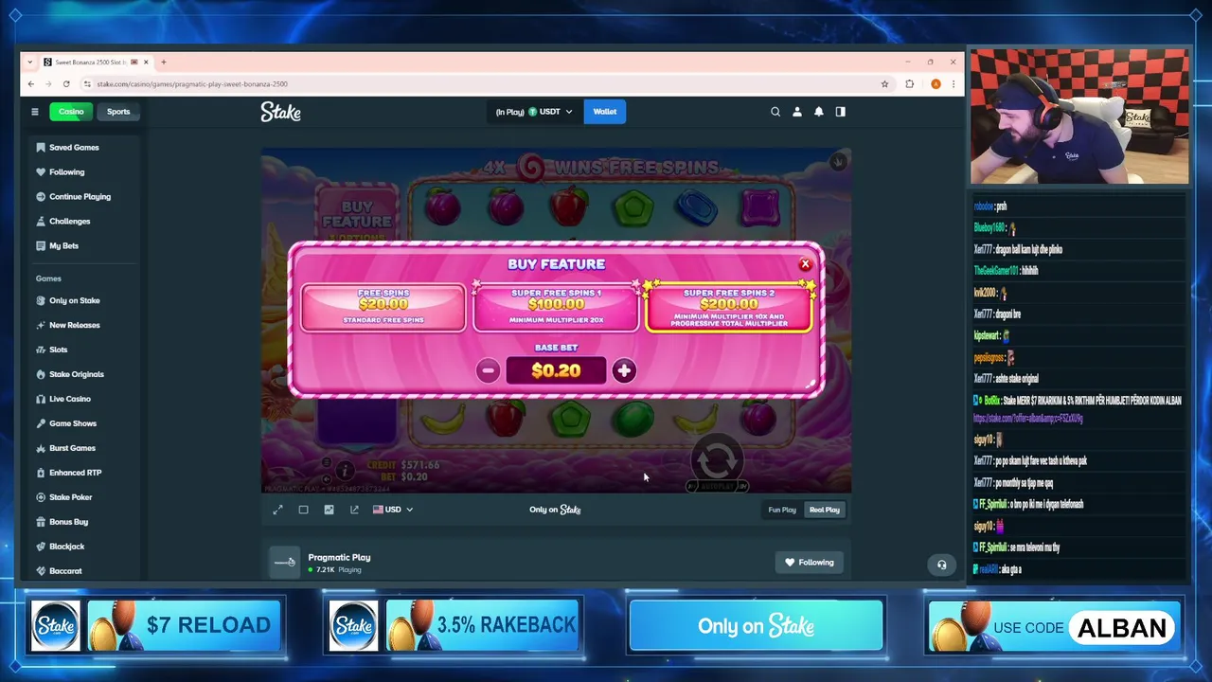Open the USD currency dropdown
This screenshot has height=682, width=1212.
[x=392, y=510]
